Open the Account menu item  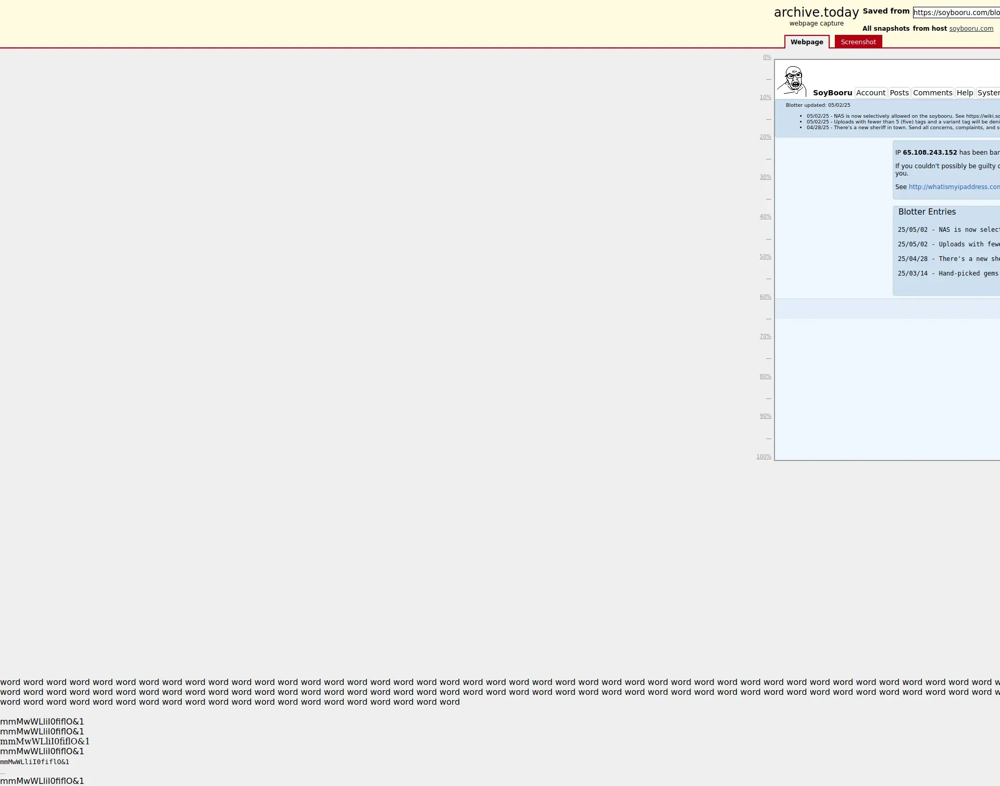pyautogui.click(x=870, y=93)
